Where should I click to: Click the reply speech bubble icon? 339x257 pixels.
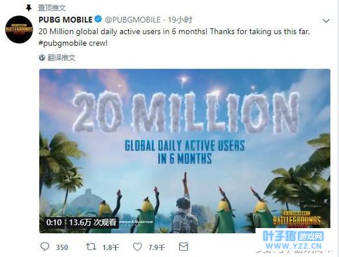pos(45,247)
